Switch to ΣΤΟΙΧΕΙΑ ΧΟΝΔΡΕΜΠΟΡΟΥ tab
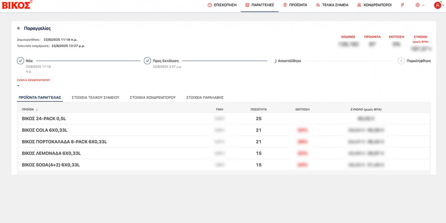446x223 pixels. point(153,97)
